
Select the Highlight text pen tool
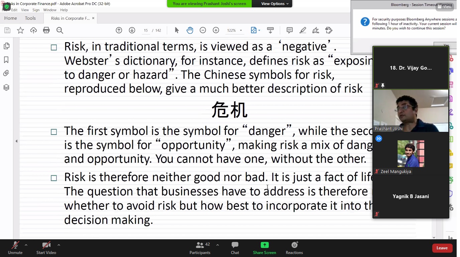click(x=303, y=30)
